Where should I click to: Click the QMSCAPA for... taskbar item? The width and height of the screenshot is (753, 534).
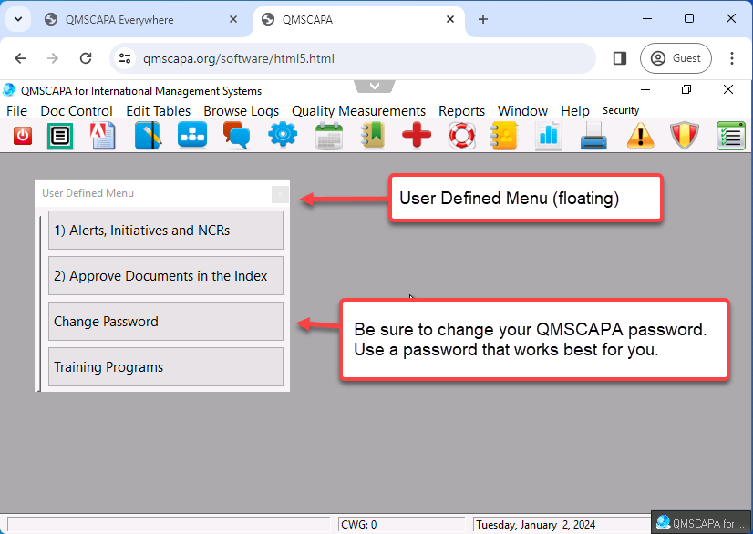click(701, 522)
